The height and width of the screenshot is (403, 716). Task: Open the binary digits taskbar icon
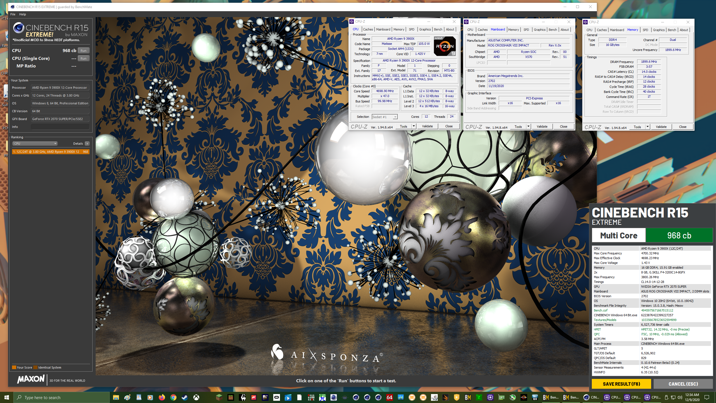tap(311, 397)
